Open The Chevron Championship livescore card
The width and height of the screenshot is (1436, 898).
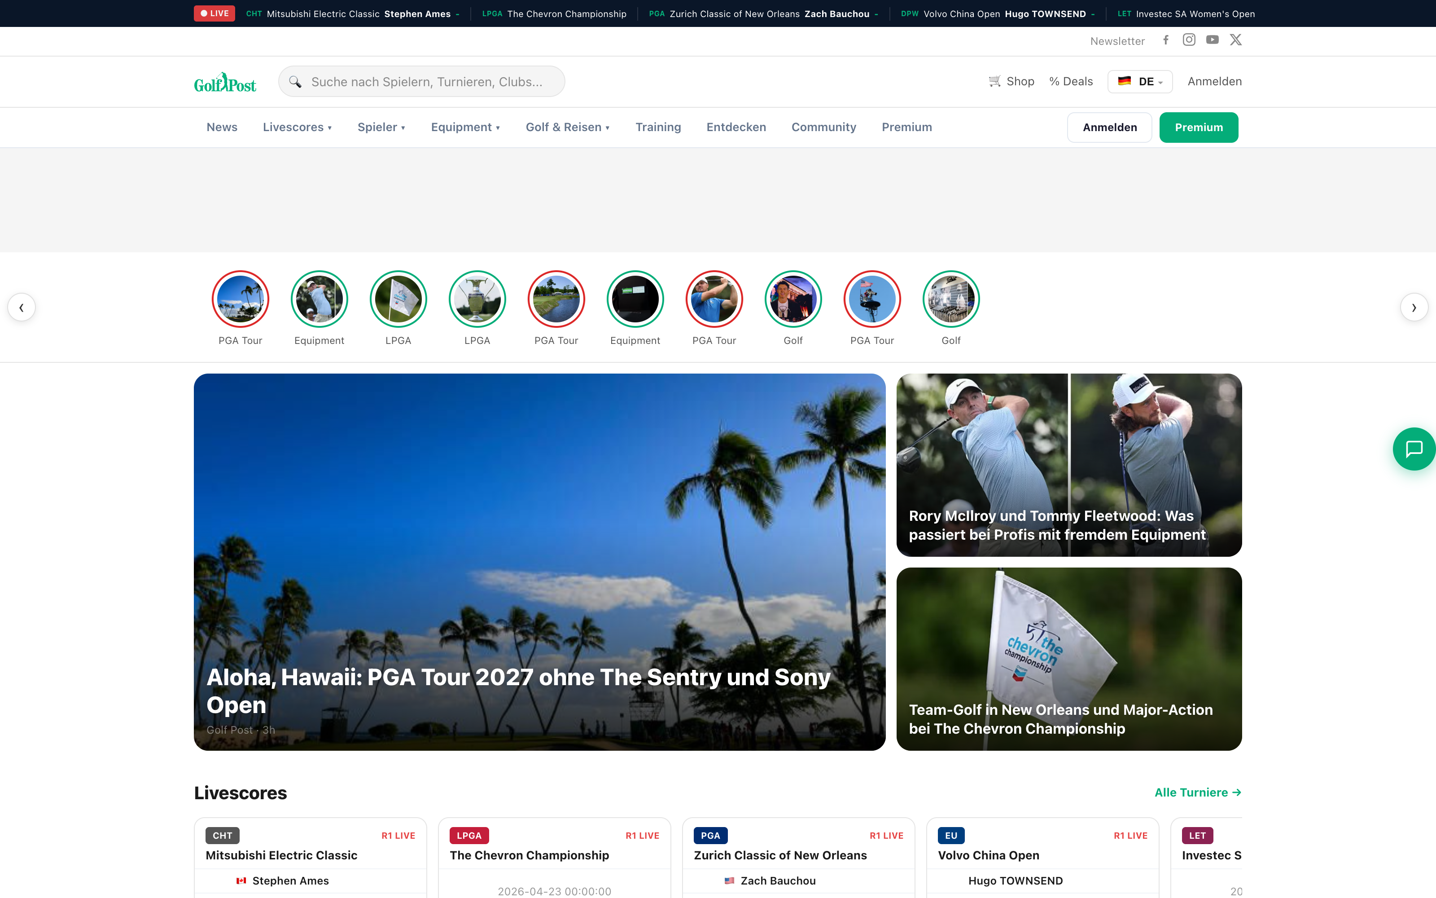click(554, 858)
